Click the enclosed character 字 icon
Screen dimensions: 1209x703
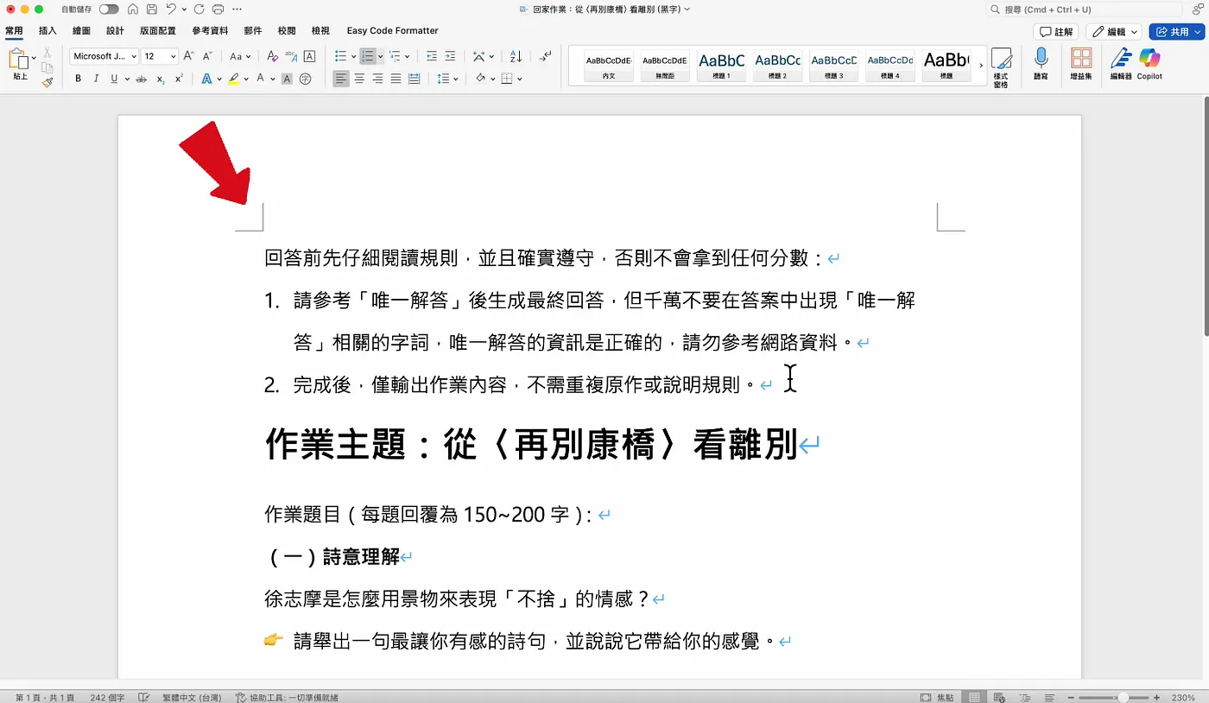pyautogui.click(x=305, y=79)
